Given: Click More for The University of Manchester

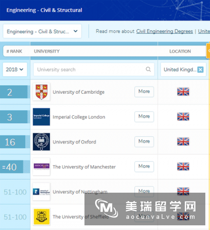Looking at the screenshot, I should tap(144, 167).
